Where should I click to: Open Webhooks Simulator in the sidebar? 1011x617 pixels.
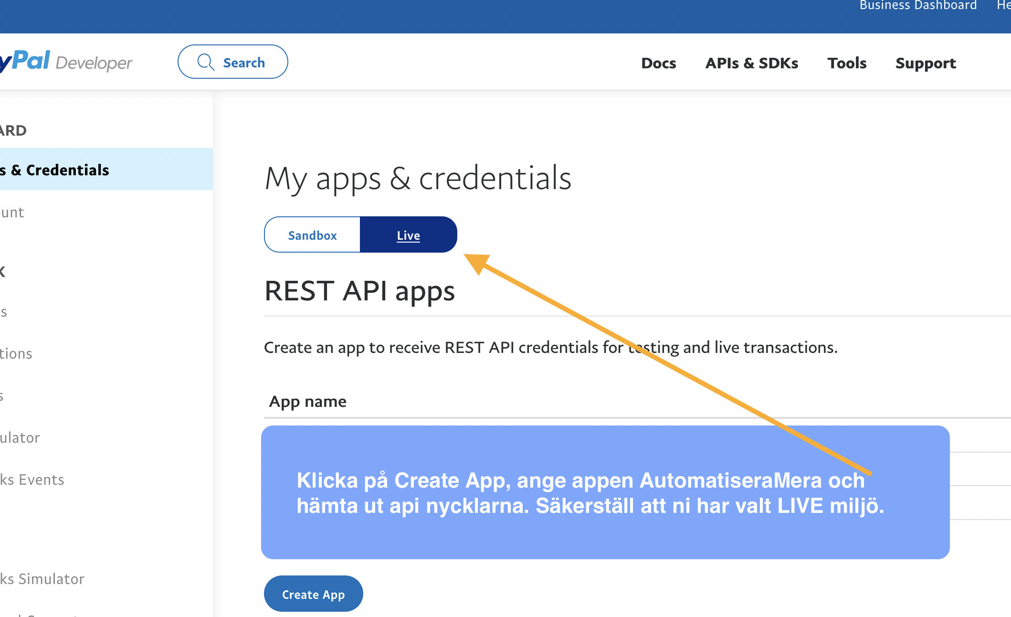click(42, 579)
